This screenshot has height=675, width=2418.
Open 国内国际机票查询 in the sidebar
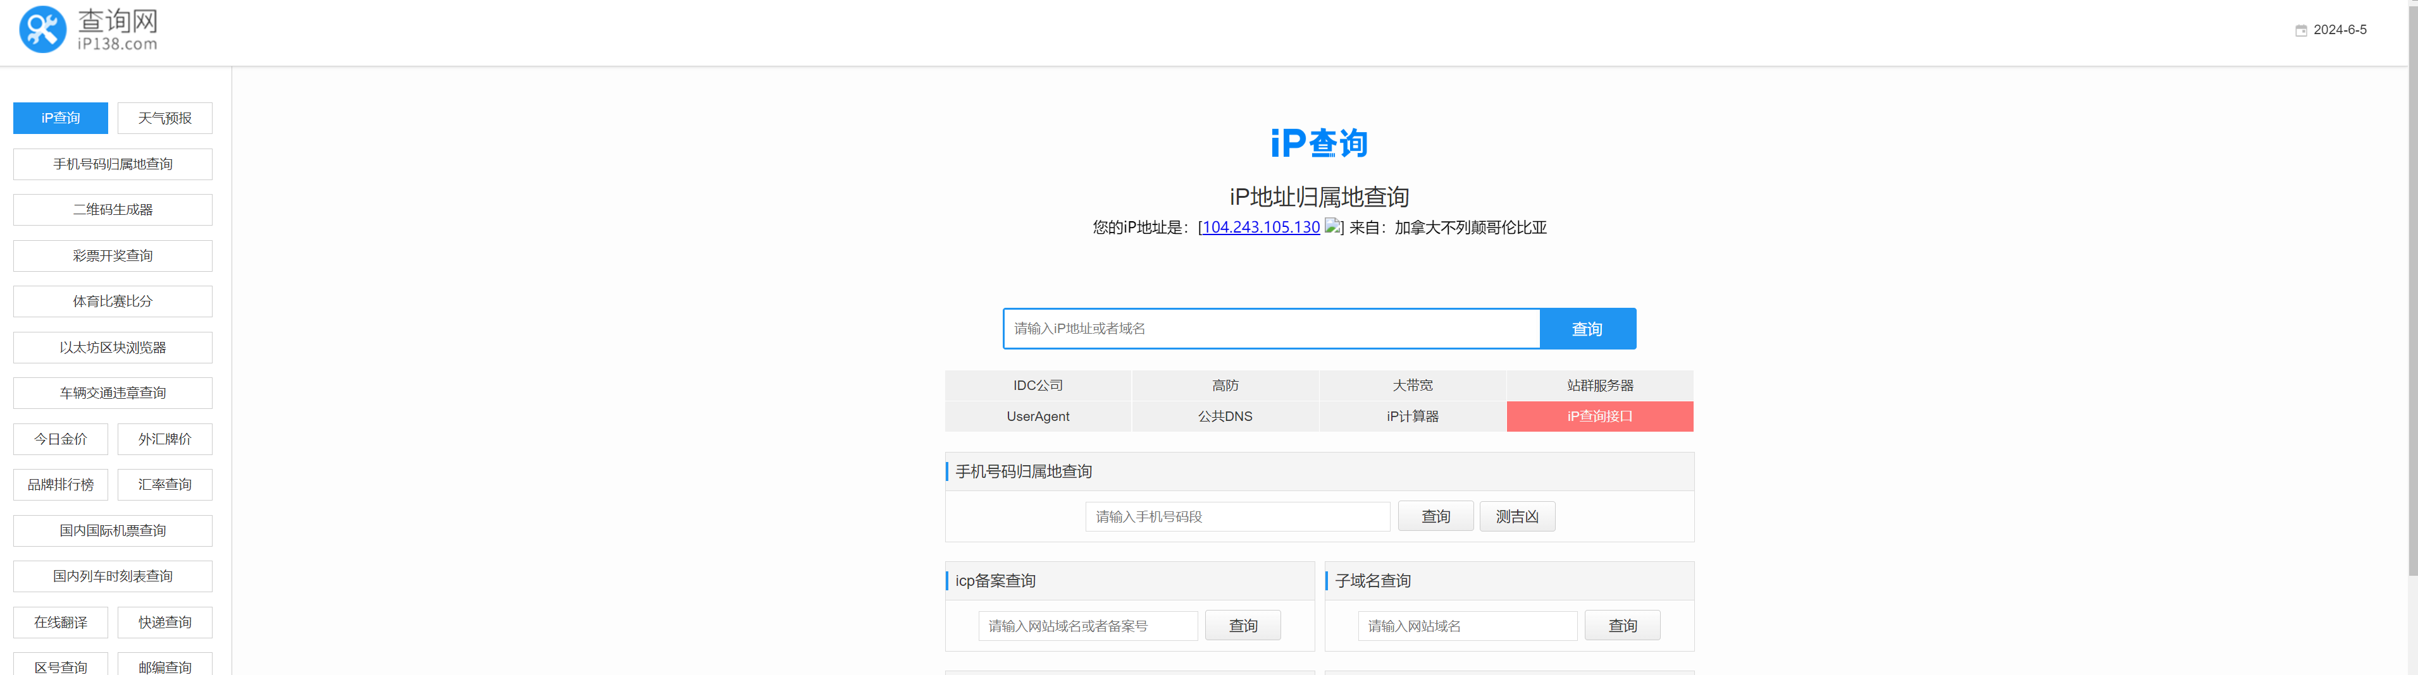pyautogui.click(x=113, y=531)
